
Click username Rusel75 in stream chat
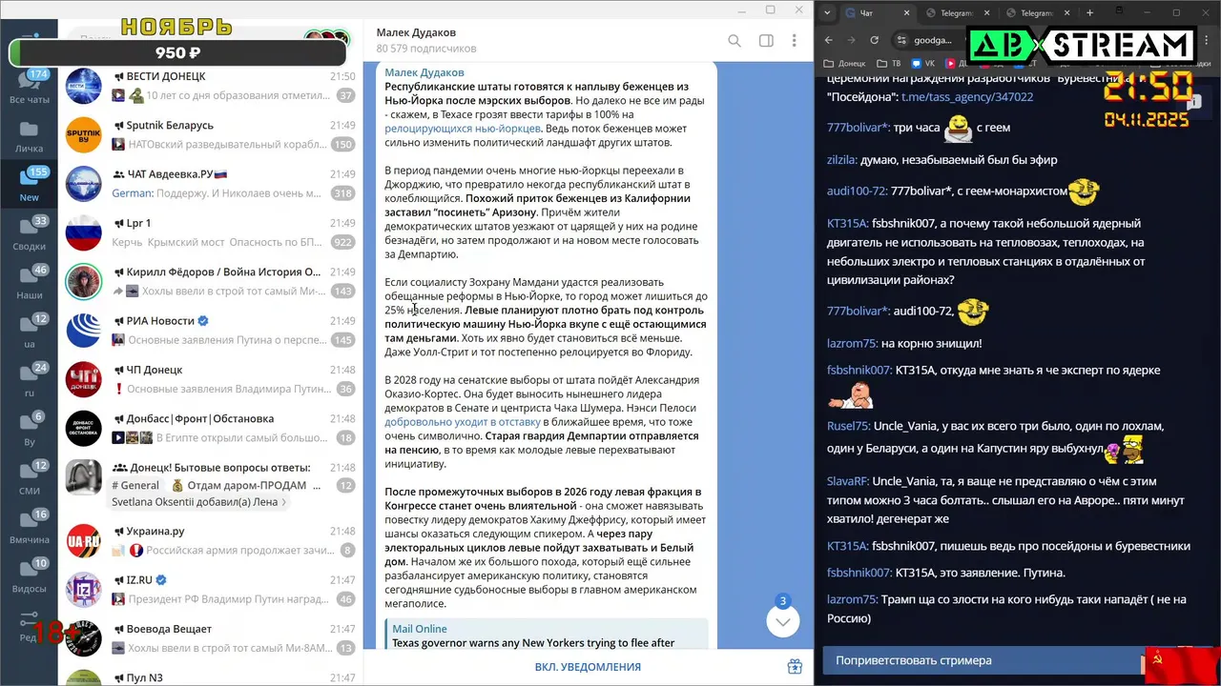coord(847,426)
